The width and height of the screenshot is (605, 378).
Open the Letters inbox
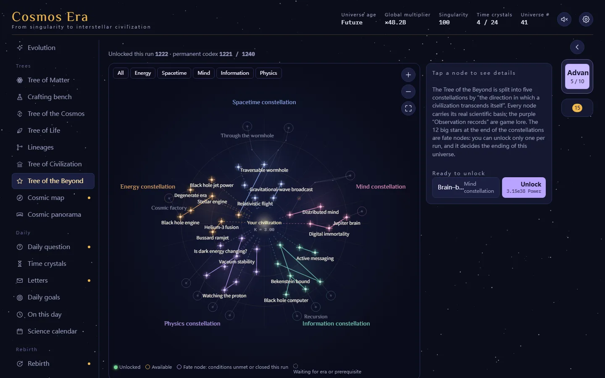tap(53, 281)
